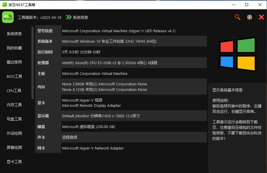Close the toolbox with the red X icon
Viewport: 267px width, 173px height.
click(261, 17)
